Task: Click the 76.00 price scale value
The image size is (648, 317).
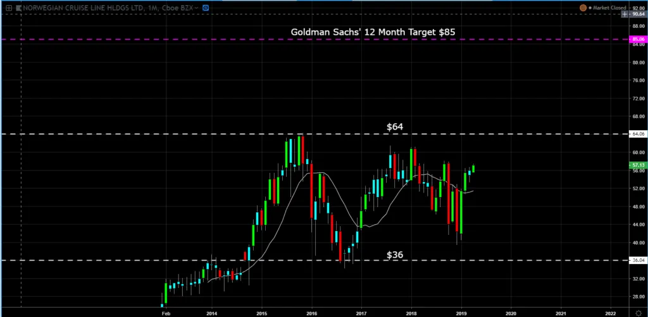Action: [x=639, y=80]
